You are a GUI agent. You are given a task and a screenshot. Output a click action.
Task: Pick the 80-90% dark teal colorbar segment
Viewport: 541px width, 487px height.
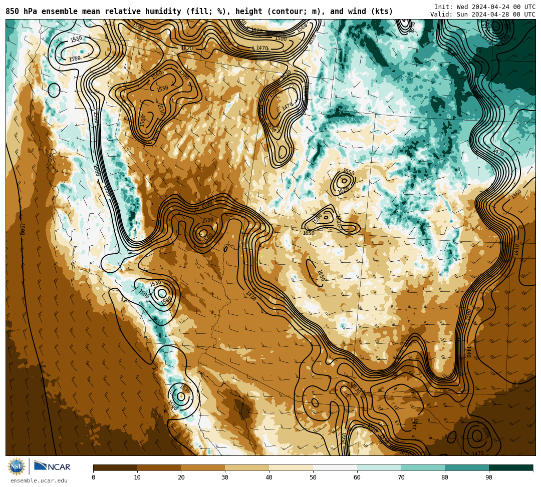click(x=467, y=467)
